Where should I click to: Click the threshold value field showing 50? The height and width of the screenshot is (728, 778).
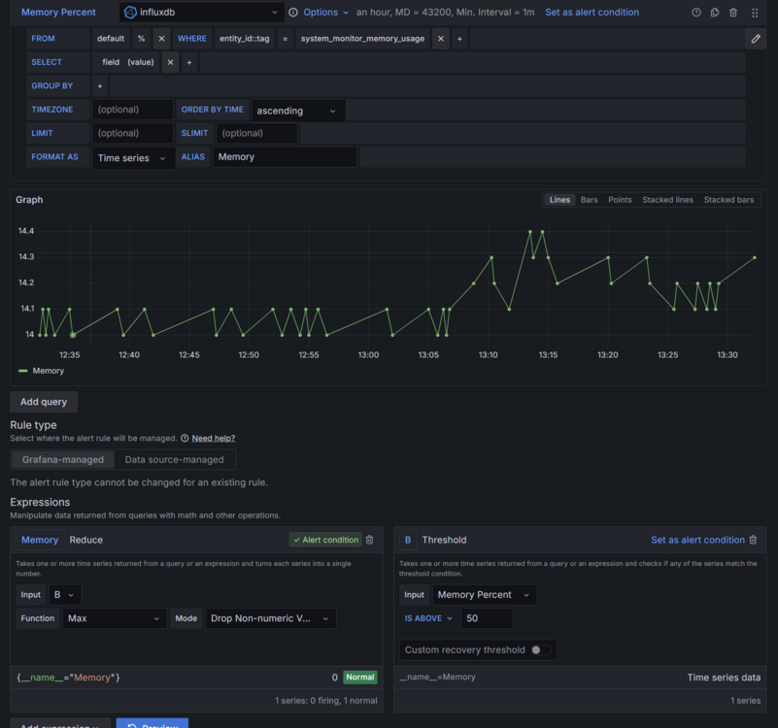[486, 618]
